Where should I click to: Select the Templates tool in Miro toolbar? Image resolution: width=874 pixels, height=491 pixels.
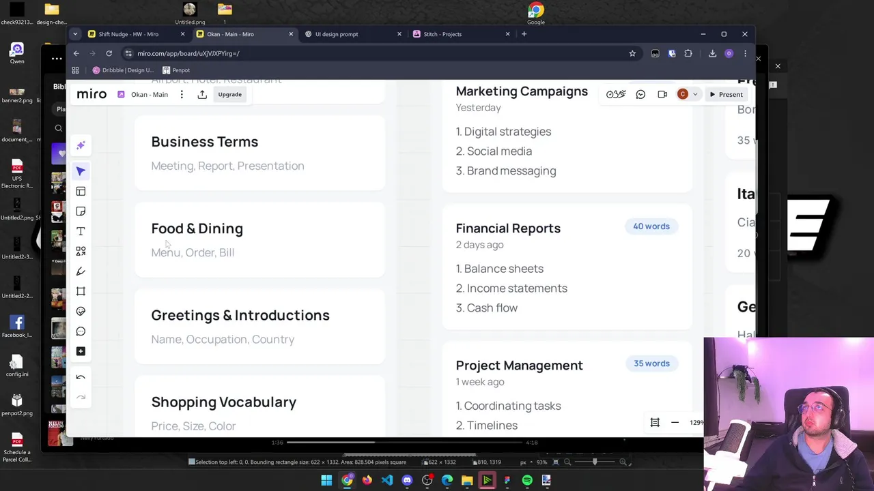pos(81,192)
